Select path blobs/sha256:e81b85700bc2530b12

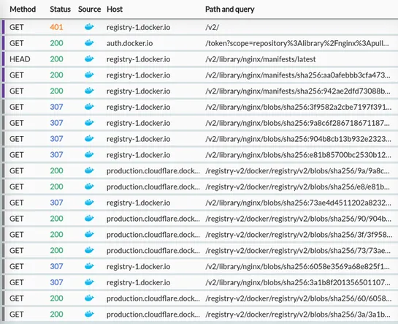click(x=298, y=155)
